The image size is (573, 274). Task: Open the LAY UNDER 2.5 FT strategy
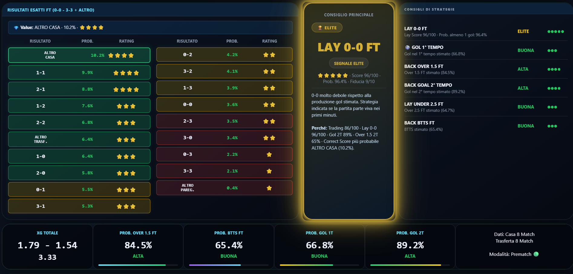point(486,107)
